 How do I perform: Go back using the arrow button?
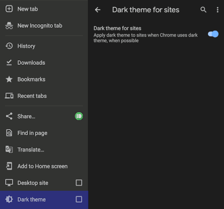coord(97,10)
